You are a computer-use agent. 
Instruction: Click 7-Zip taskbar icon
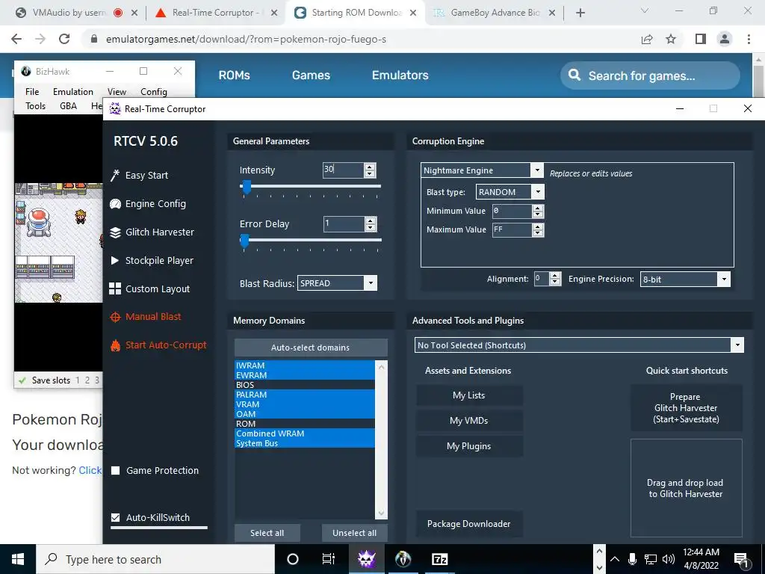point(439,559)
